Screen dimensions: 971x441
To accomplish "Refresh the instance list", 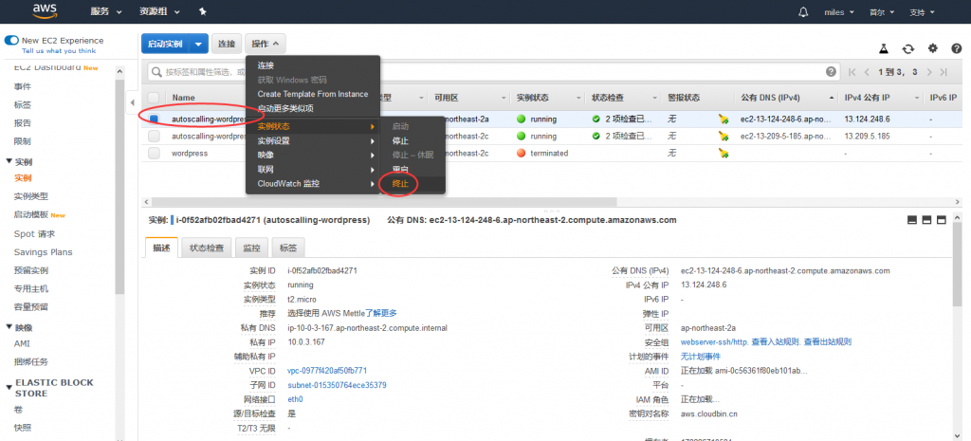I will [908, 48].
